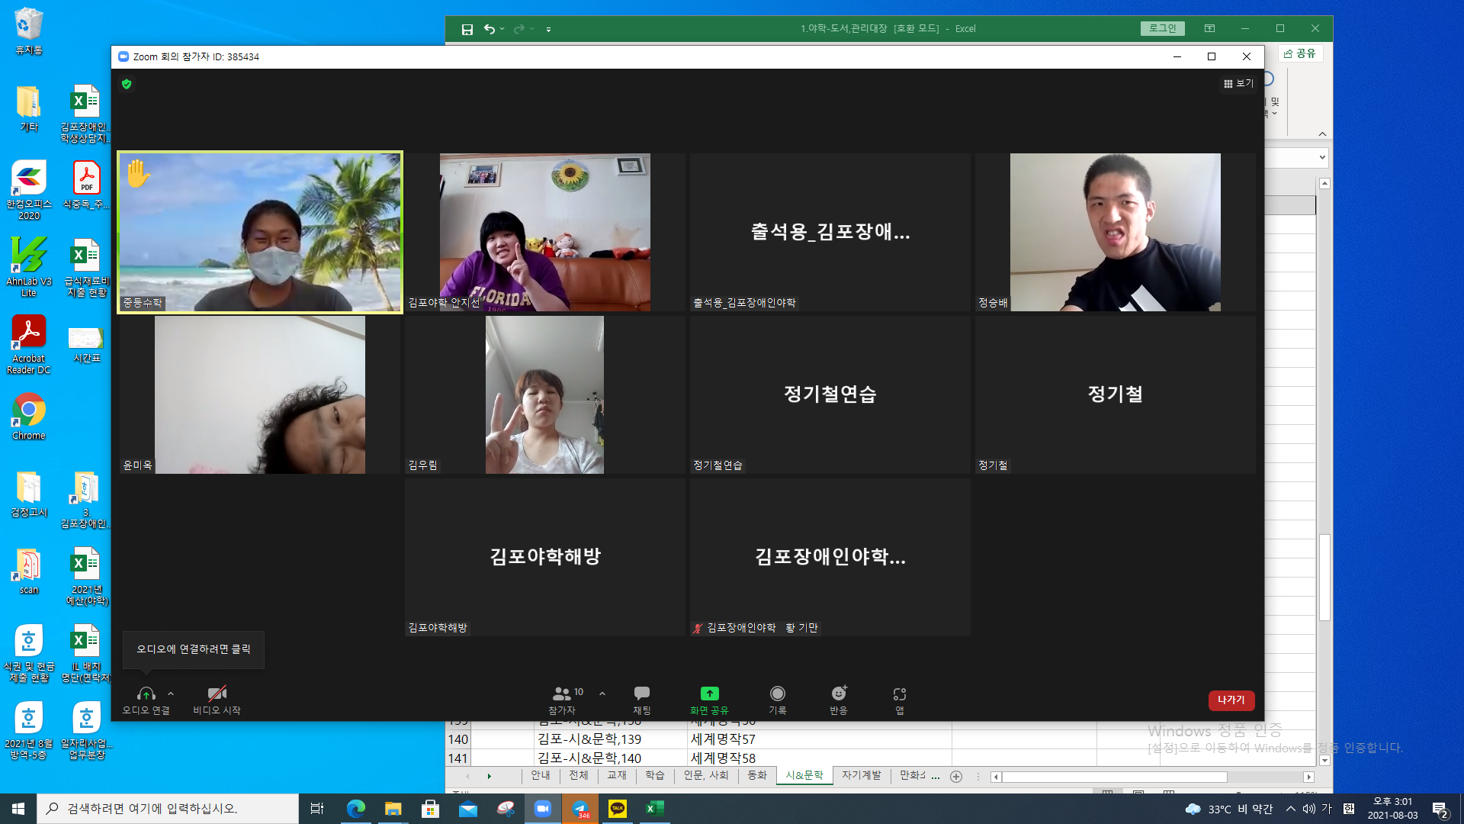Open the Windows notification center icon
The width and height of the screenshot is (1464, 824).
(x=1440, y=809)
